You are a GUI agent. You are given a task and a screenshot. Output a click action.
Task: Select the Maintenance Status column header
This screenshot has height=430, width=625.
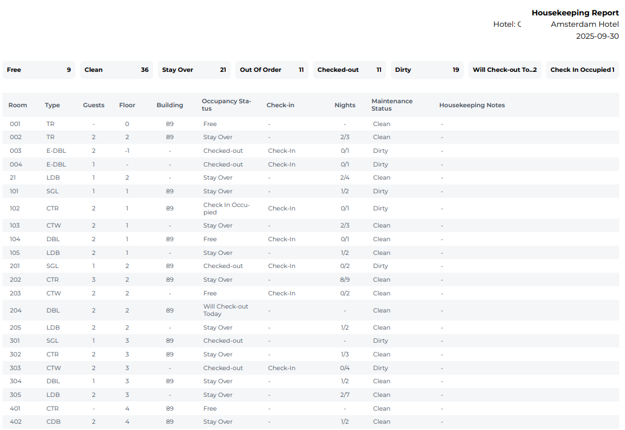(392, 105)
